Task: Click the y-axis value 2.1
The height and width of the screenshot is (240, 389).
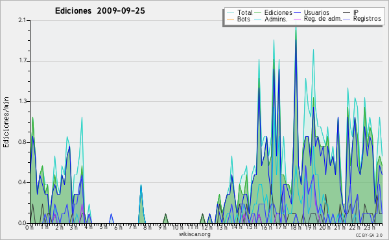Action: click(22, 20)
